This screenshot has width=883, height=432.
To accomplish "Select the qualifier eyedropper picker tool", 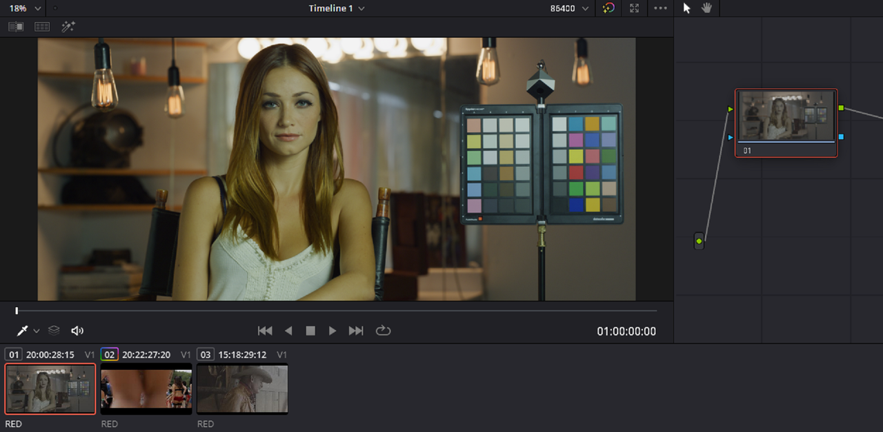I will pyautogui.click(x=22, y=331).
